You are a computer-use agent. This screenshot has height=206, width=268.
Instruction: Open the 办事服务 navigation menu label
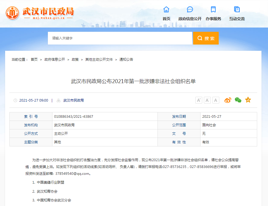tap(213, 19)
